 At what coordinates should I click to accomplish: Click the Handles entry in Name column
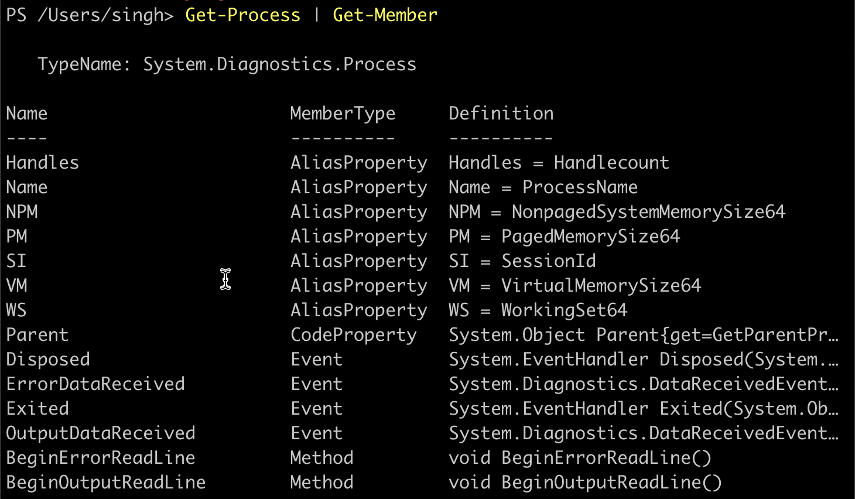click(42, 163)
